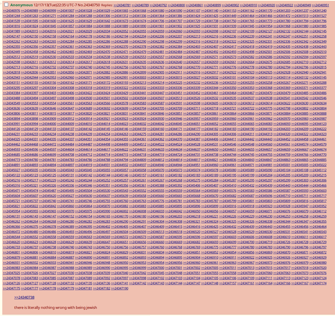Open reply link >>24344231
Screen dimensions: 335x316
tap(11, 134)
